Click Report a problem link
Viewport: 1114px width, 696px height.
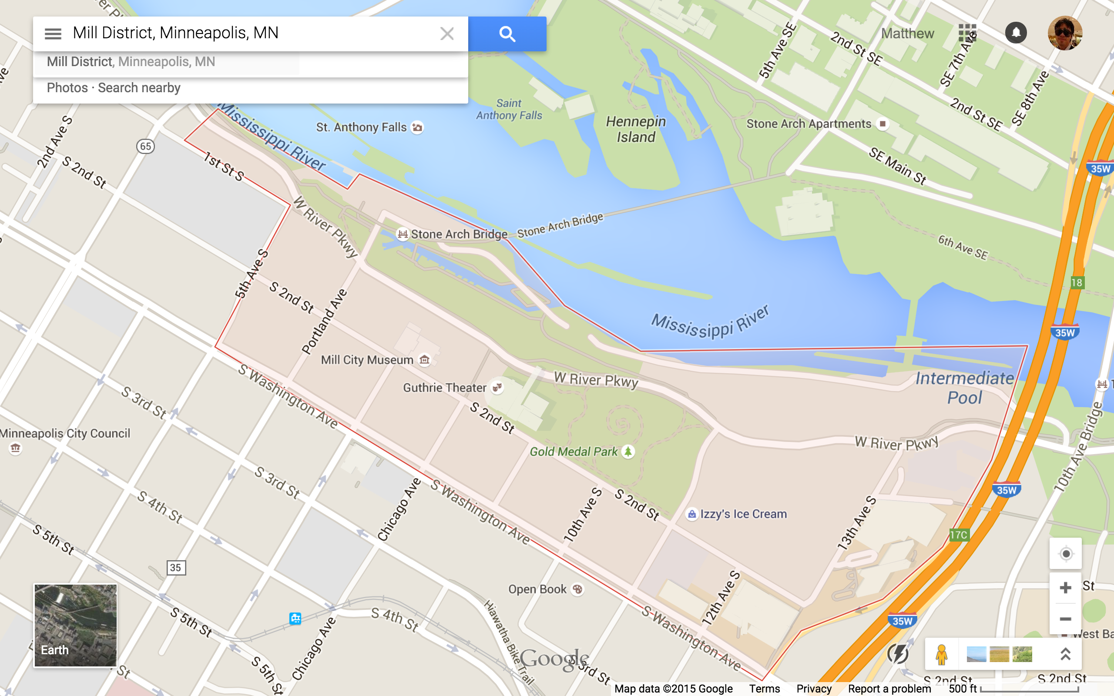point(889,689)
